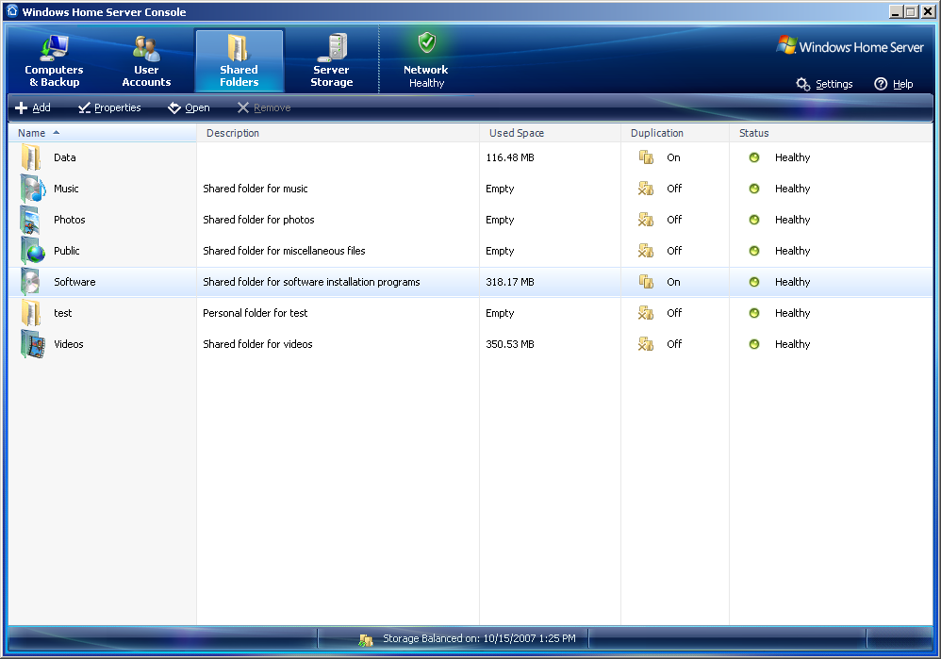Click the used space value 116.48 MB
The width and height of the screenshot is (941, 659).
[510, 157]
